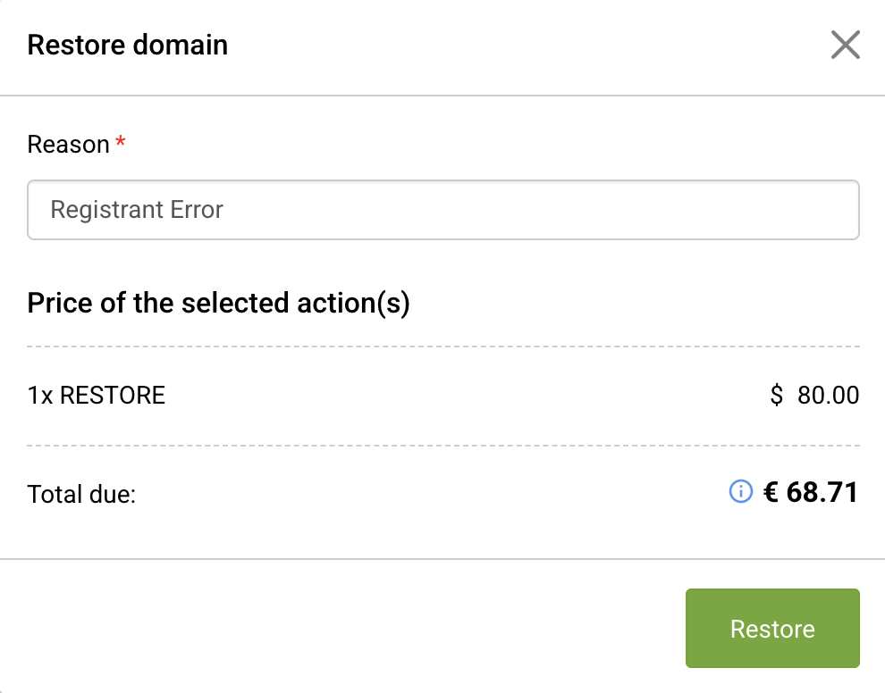Click the Total due label
The height and width of the screenshot is (693, 885).
[81, 493]
